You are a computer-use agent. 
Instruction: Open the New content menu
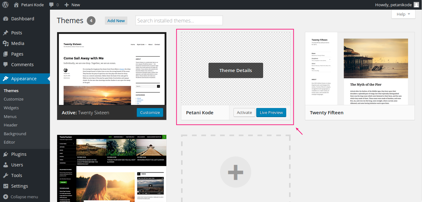(x=72, y=5)
